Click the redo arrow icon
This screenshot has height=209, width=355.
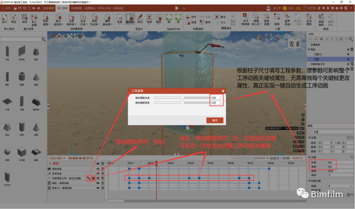[38, 8]
